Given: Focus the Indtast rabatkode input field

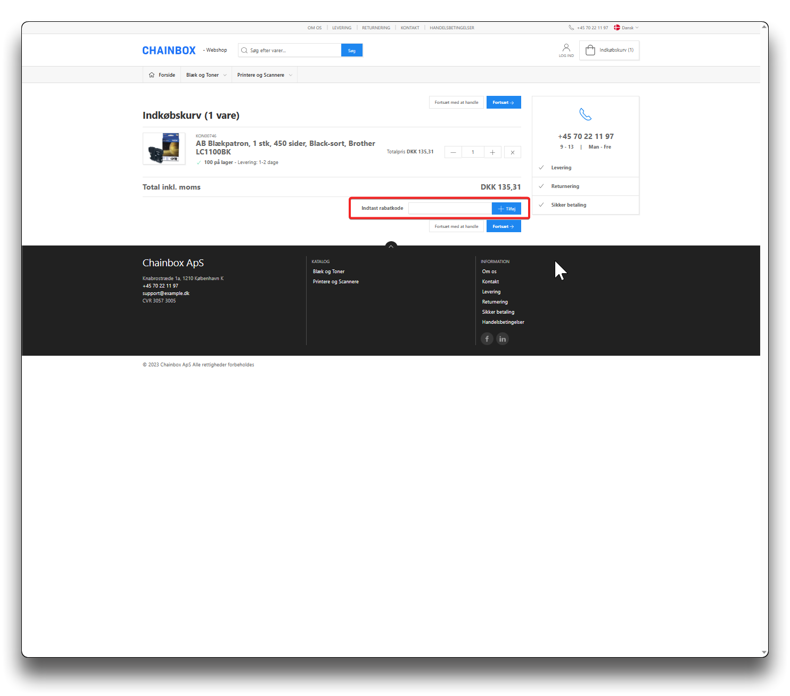Looking at the screenshot, I should coord(449,209).
